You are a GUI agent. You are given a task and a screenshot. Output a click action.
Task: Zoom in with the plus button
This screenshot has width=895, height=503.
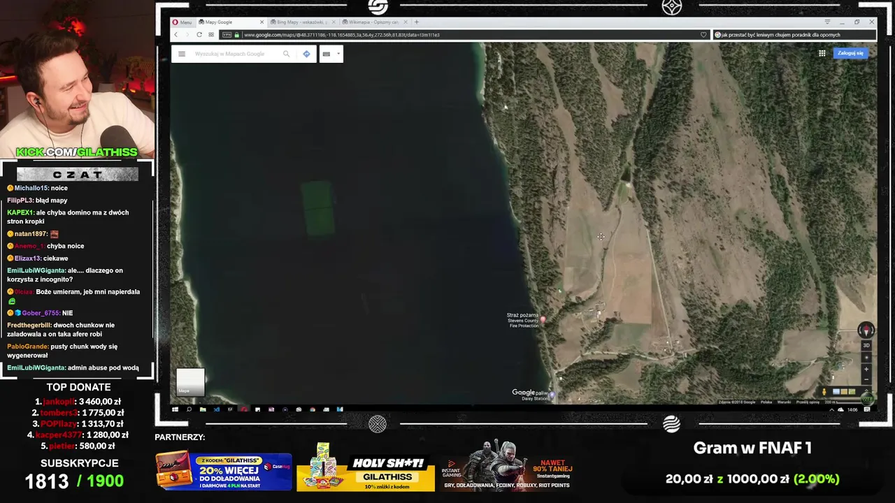click(866, 369)
